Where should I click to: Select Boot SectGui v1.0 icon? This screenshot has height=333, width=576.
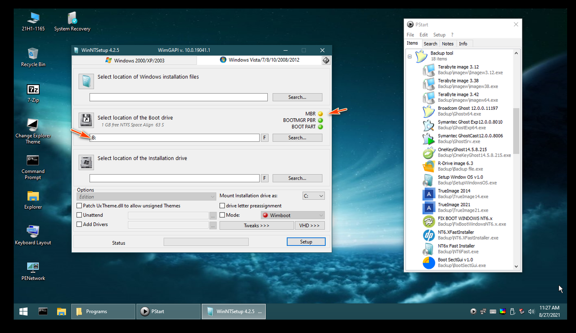pyautogui.click(x=429, y=263)
